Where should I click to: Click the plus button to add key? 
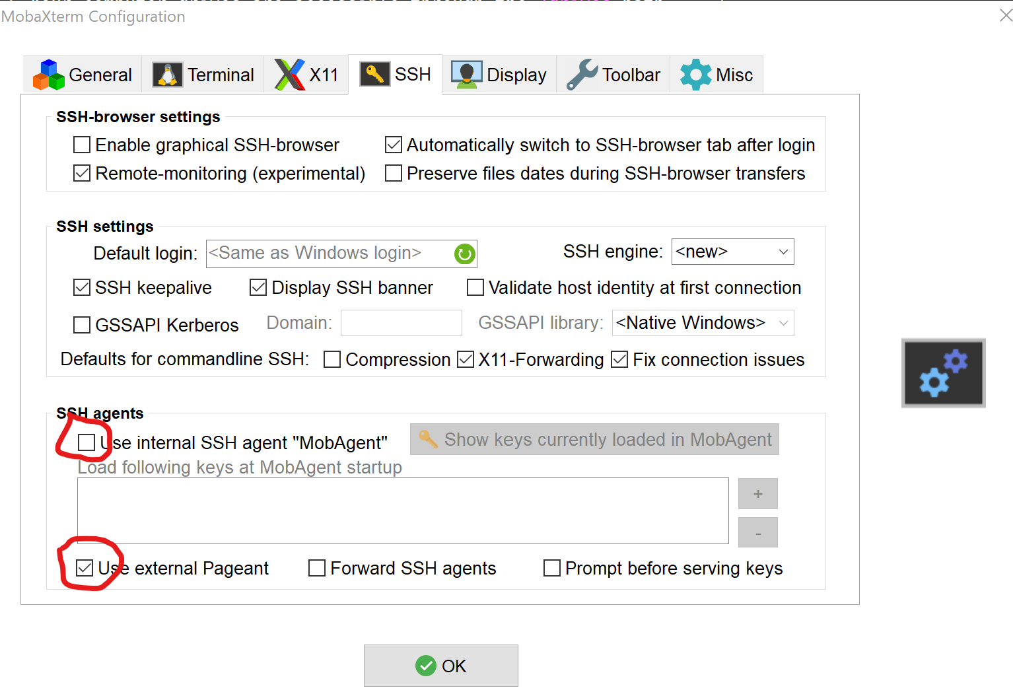[x=758, y=494]
